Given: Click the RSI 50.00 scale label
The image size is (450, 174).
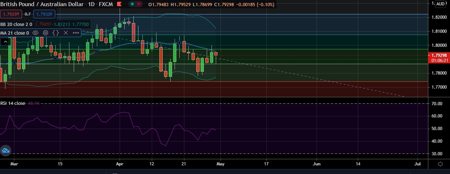Looking at the screenshot, I should (x=437, y=129).
